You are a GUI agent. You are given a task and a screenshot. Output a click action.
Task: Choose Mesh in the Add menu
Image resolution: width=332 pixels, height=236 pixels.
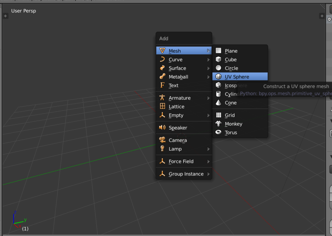pyautogui.click(x=184, y=51)
